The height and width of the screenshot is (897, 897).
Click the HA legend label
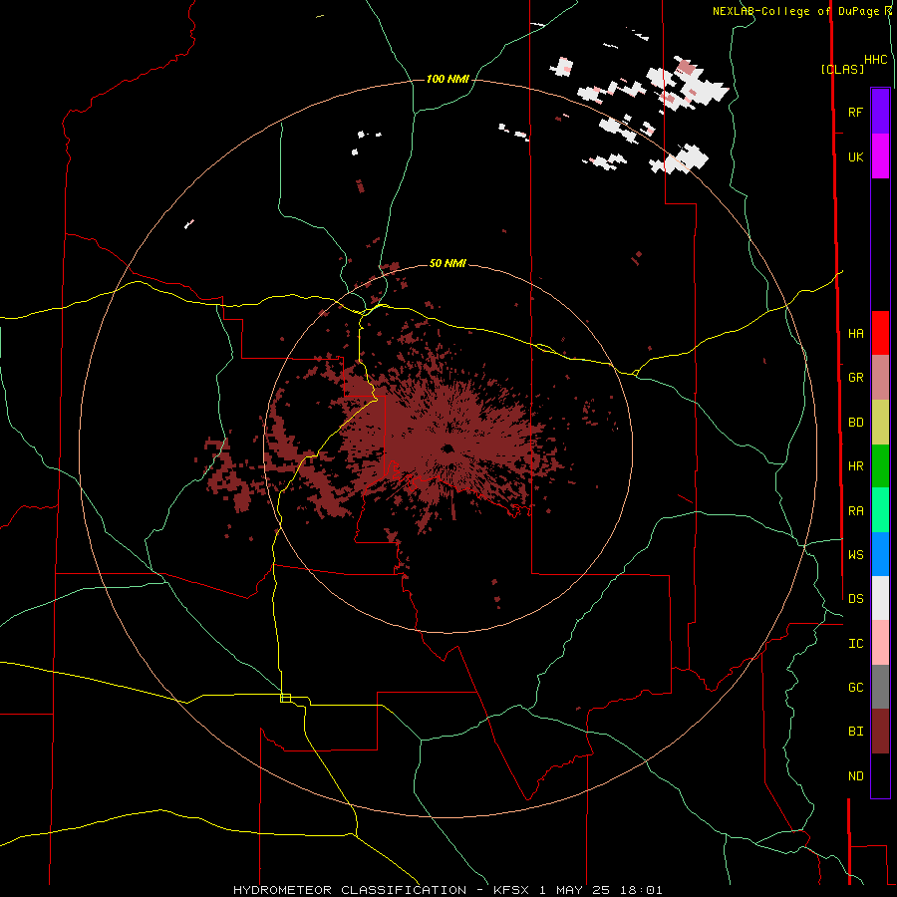point(855,333)
